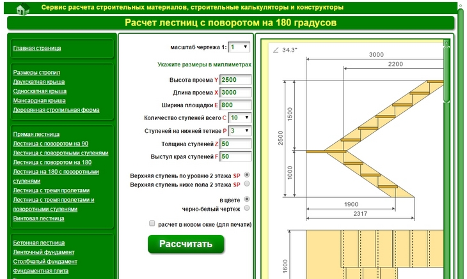Image resolution: width=467 pixels, height=279 pixels.
Task: Open the 'масштаб чертежа' scale dropdown
Action: tap(239, 47)
